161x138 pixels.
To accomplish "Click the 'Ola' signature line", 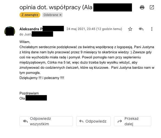I will point(22,98).
